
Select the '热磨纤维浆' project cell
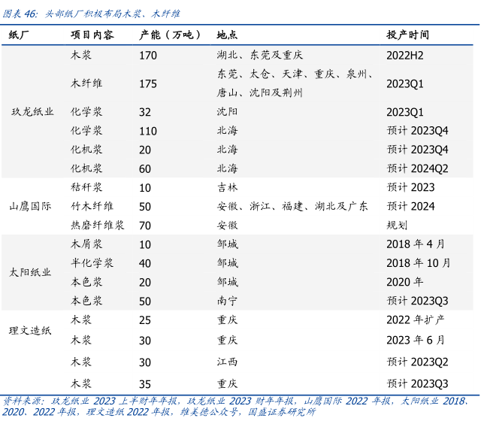pyautogui.click(x=98, y=225)
